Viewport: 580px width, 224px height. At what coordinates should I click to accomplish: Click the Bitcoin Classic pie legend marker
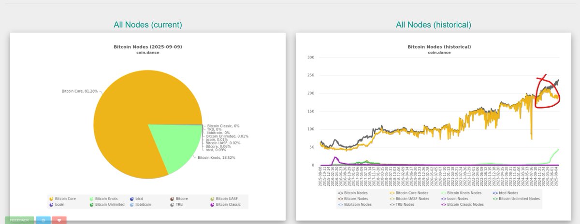212,205
